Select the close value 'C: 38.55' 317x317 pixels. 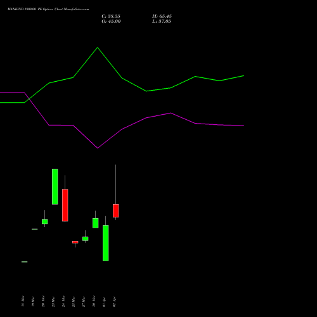111,16
